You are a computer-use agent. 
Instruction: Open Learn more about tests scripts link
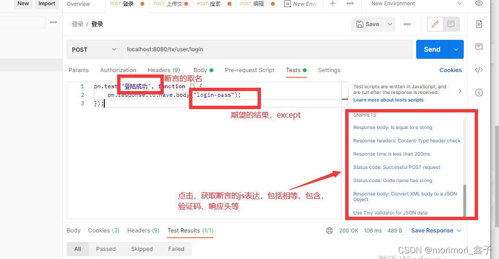(388, 100)
